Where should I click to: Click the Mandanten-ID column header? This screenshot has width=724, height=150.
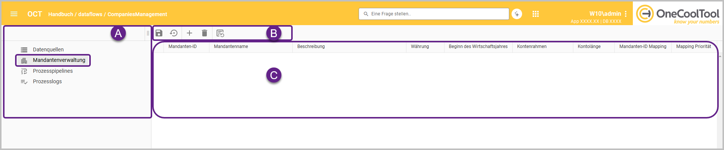click(183, 46)
